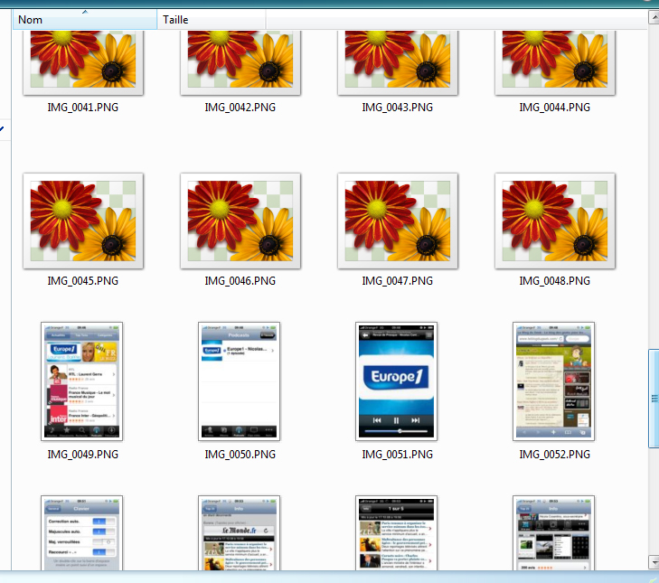659x583 pixels.
Task: Click the IMG_0042.PNG file name label
Action: click(x=240, y=108)
